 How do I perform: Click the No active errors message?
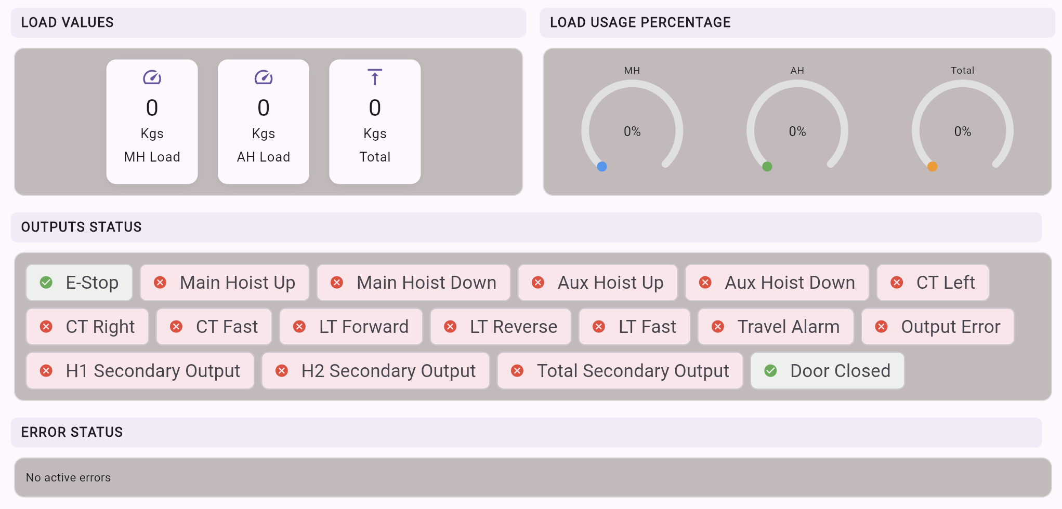(x=69, y=477)
